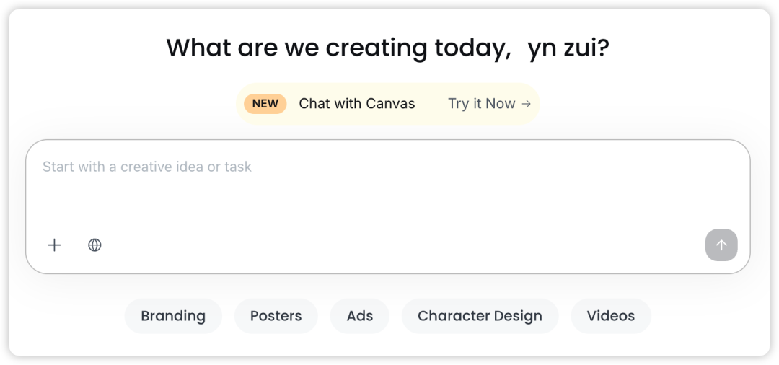
Task: Choose the Ads category chip
Action: coord(359,316)
